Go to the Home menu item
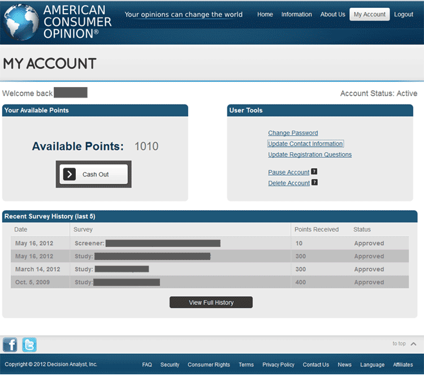 pos(265,15)
